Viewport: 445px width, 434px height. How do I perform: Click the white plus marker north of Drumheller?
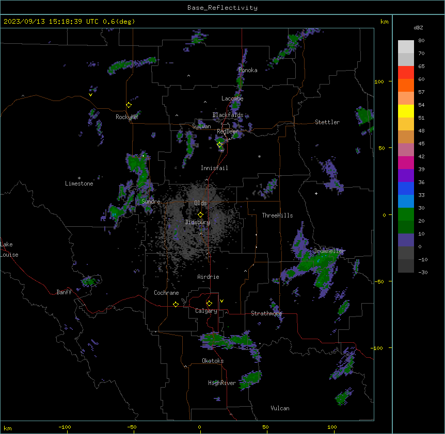pyautogui.click(x=316, y=193)
